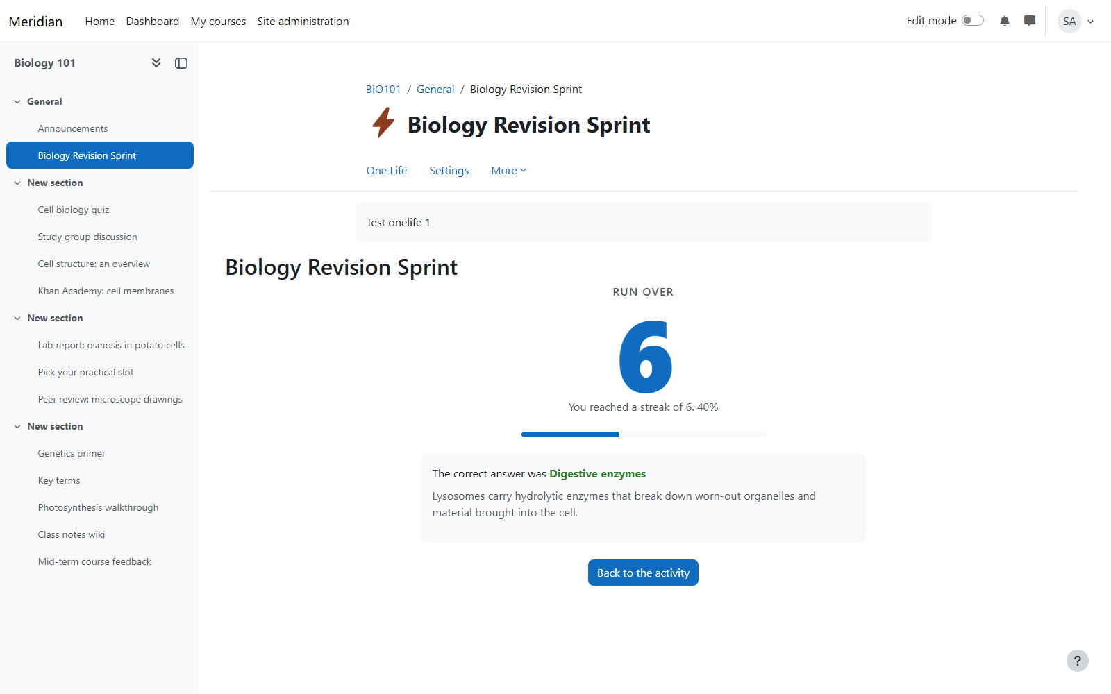
Task: Open Genetics primer
Action: [72, 453]
